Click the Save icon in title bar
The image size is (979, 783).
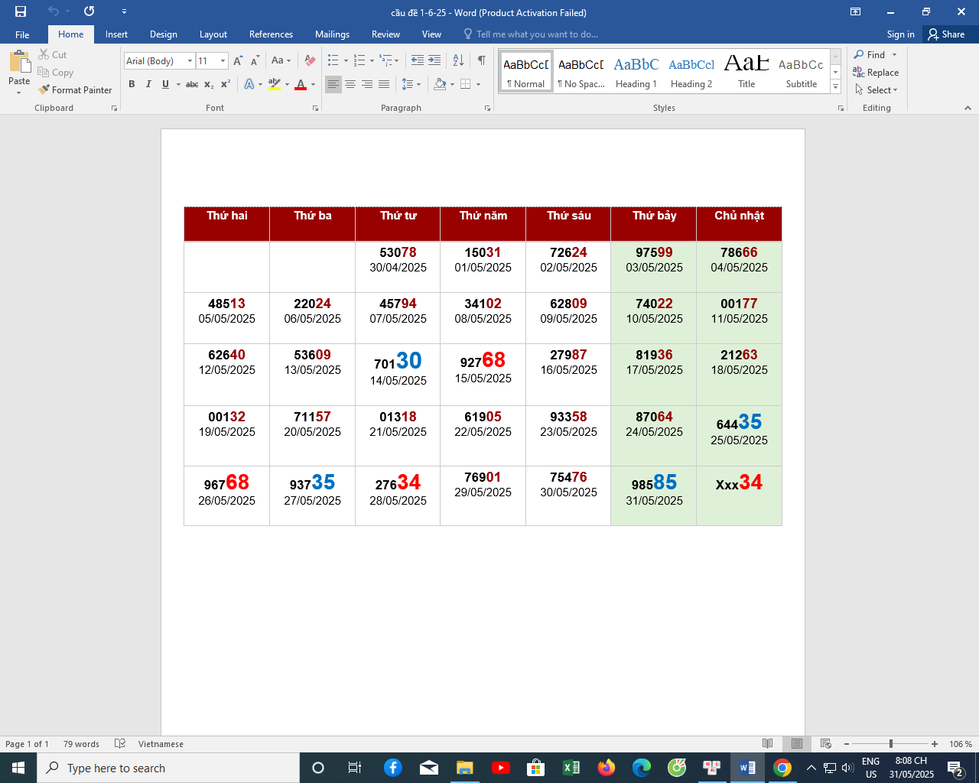pyautogui.click(x=21, y=11)
